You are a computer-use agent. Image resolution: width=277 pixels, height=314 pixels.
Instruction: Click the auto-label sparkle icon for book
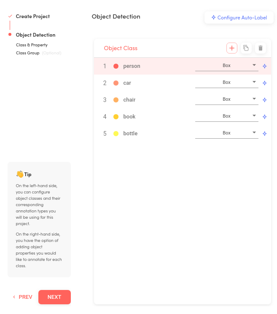tap(265, 117)
